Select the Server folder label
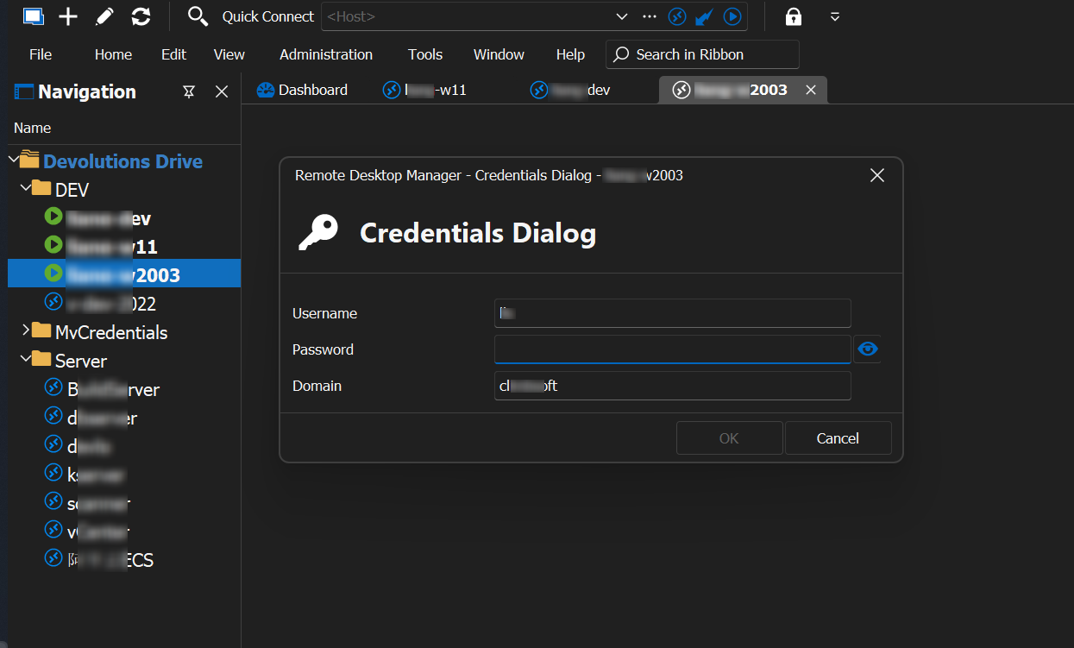The image size is (1074, 648). (81, 361)
